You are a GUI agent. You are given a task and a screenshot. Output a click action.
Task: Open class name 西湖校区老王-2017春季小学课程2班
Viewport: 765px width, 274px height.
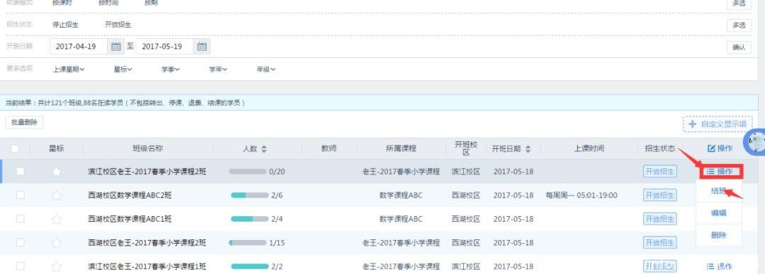click(147, 242)
